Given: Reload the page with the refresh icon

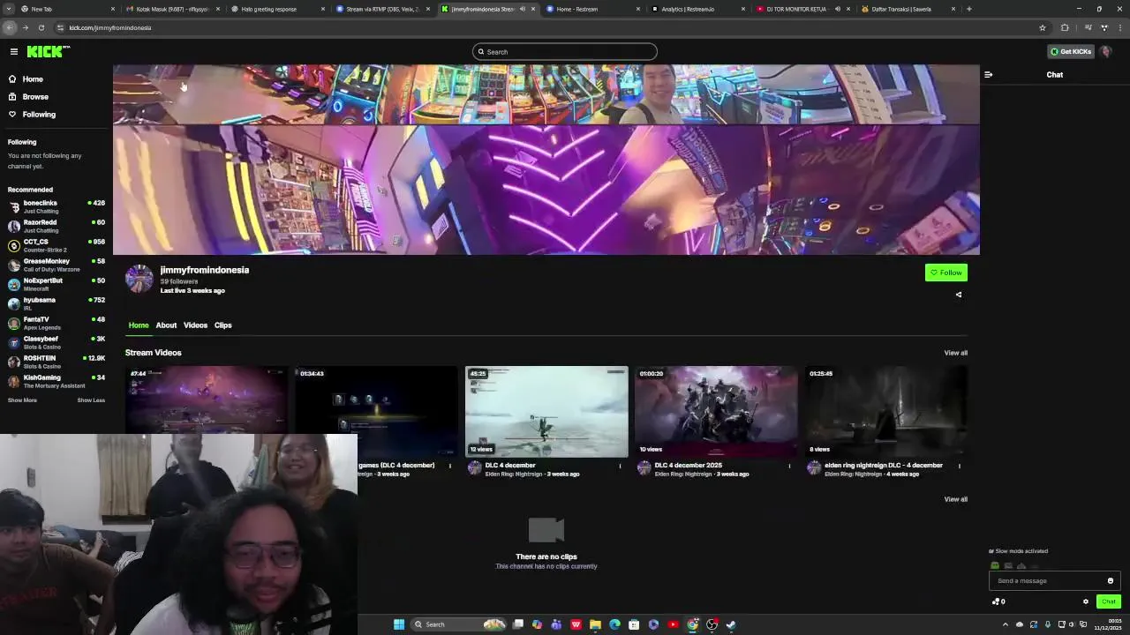Looking at the screenshot, I should point(41,27).
